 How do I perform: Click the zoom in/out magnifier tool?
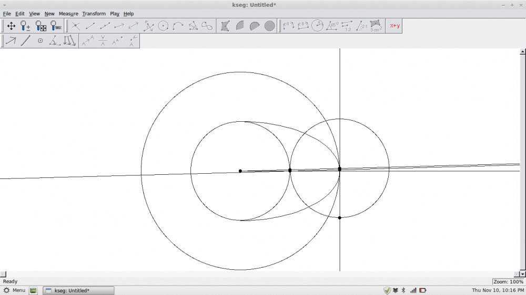pyautogui.click(x=25, y=26)
